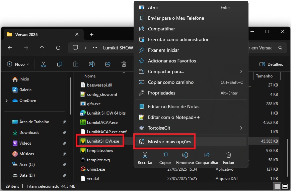The width and height of the screenshot is (291, 191).
Task: Click the Excluir trash icon in context menu
Action: 229,155
